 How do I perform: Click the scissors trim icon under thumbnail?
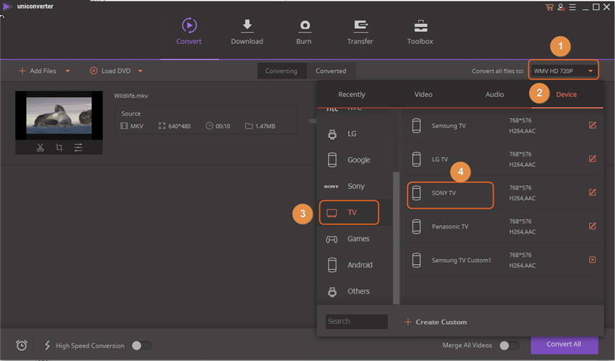click(x=40, y=148)
